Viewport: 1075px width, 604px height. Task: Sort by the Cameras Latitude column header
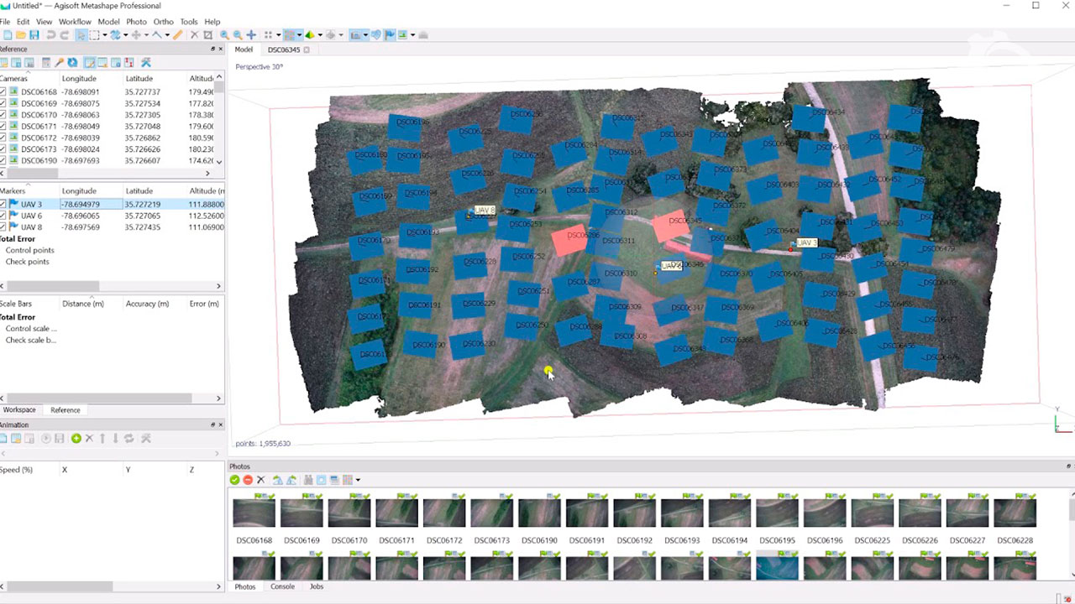[139, 79]
